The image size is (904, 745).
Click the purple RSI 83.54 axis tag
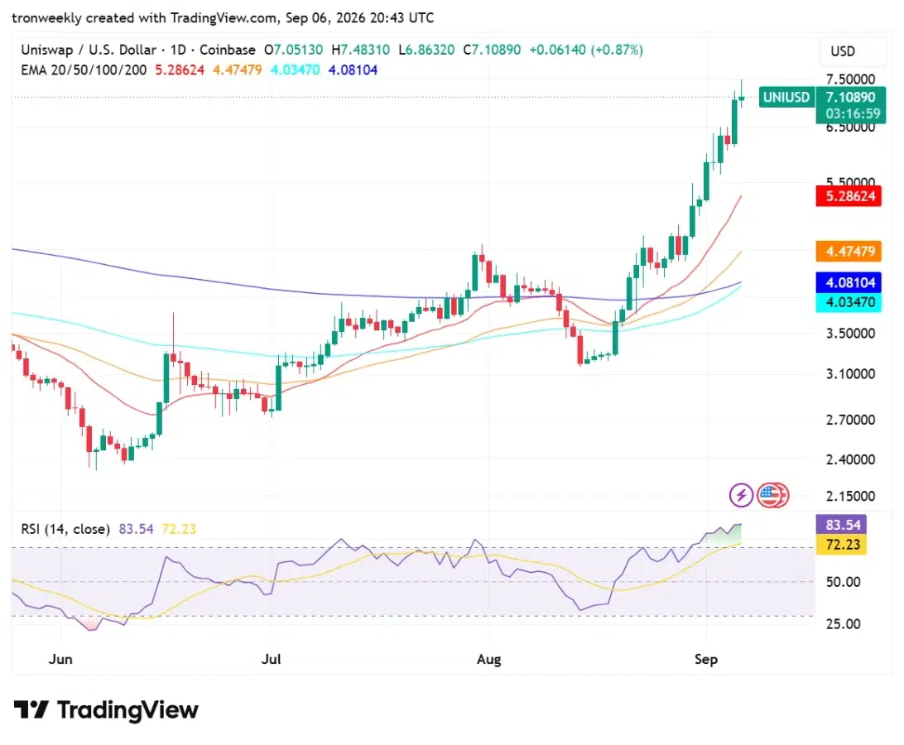point(841,525)
